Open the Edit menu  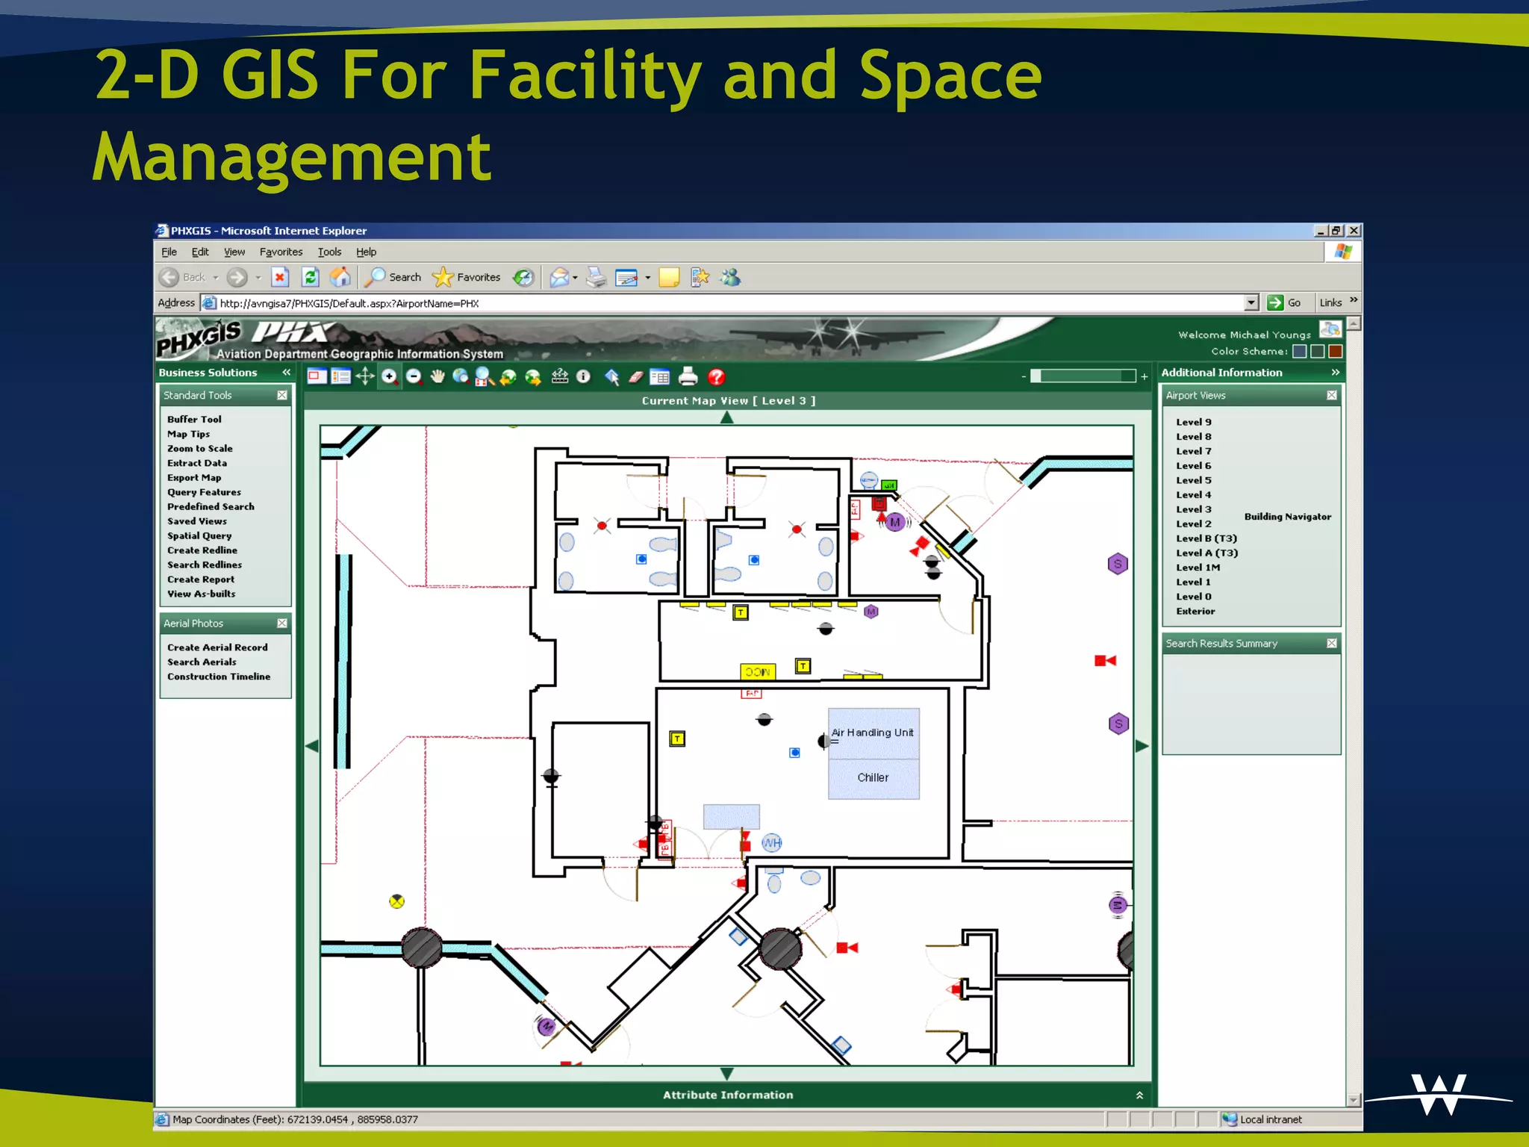(200, 252)
